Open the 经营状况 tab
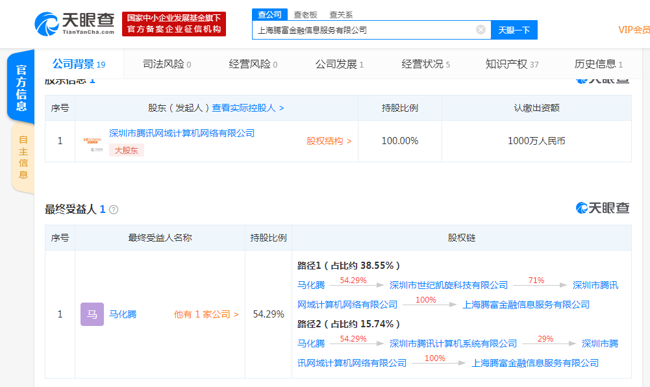The image size is (650, 387). [x=425, y=64]
